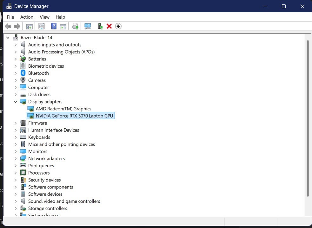
Task: Click the red X Uninstall device icon
Action: pyautogui.click(x=109, y=26)
